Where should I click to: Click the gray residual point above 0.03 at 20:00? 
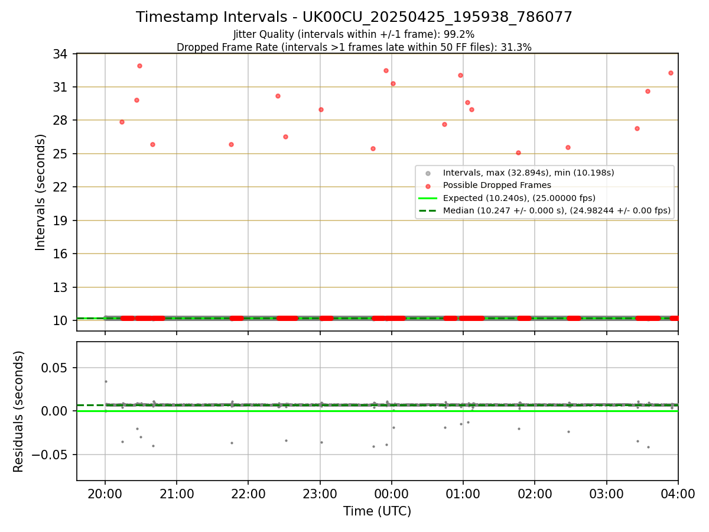click(x=106, y=381)
